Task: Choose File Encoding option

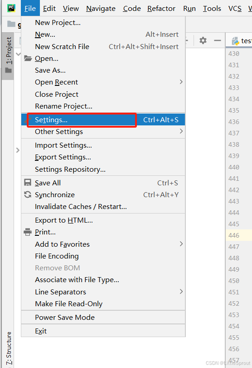Action: click(x=103, y=256)
